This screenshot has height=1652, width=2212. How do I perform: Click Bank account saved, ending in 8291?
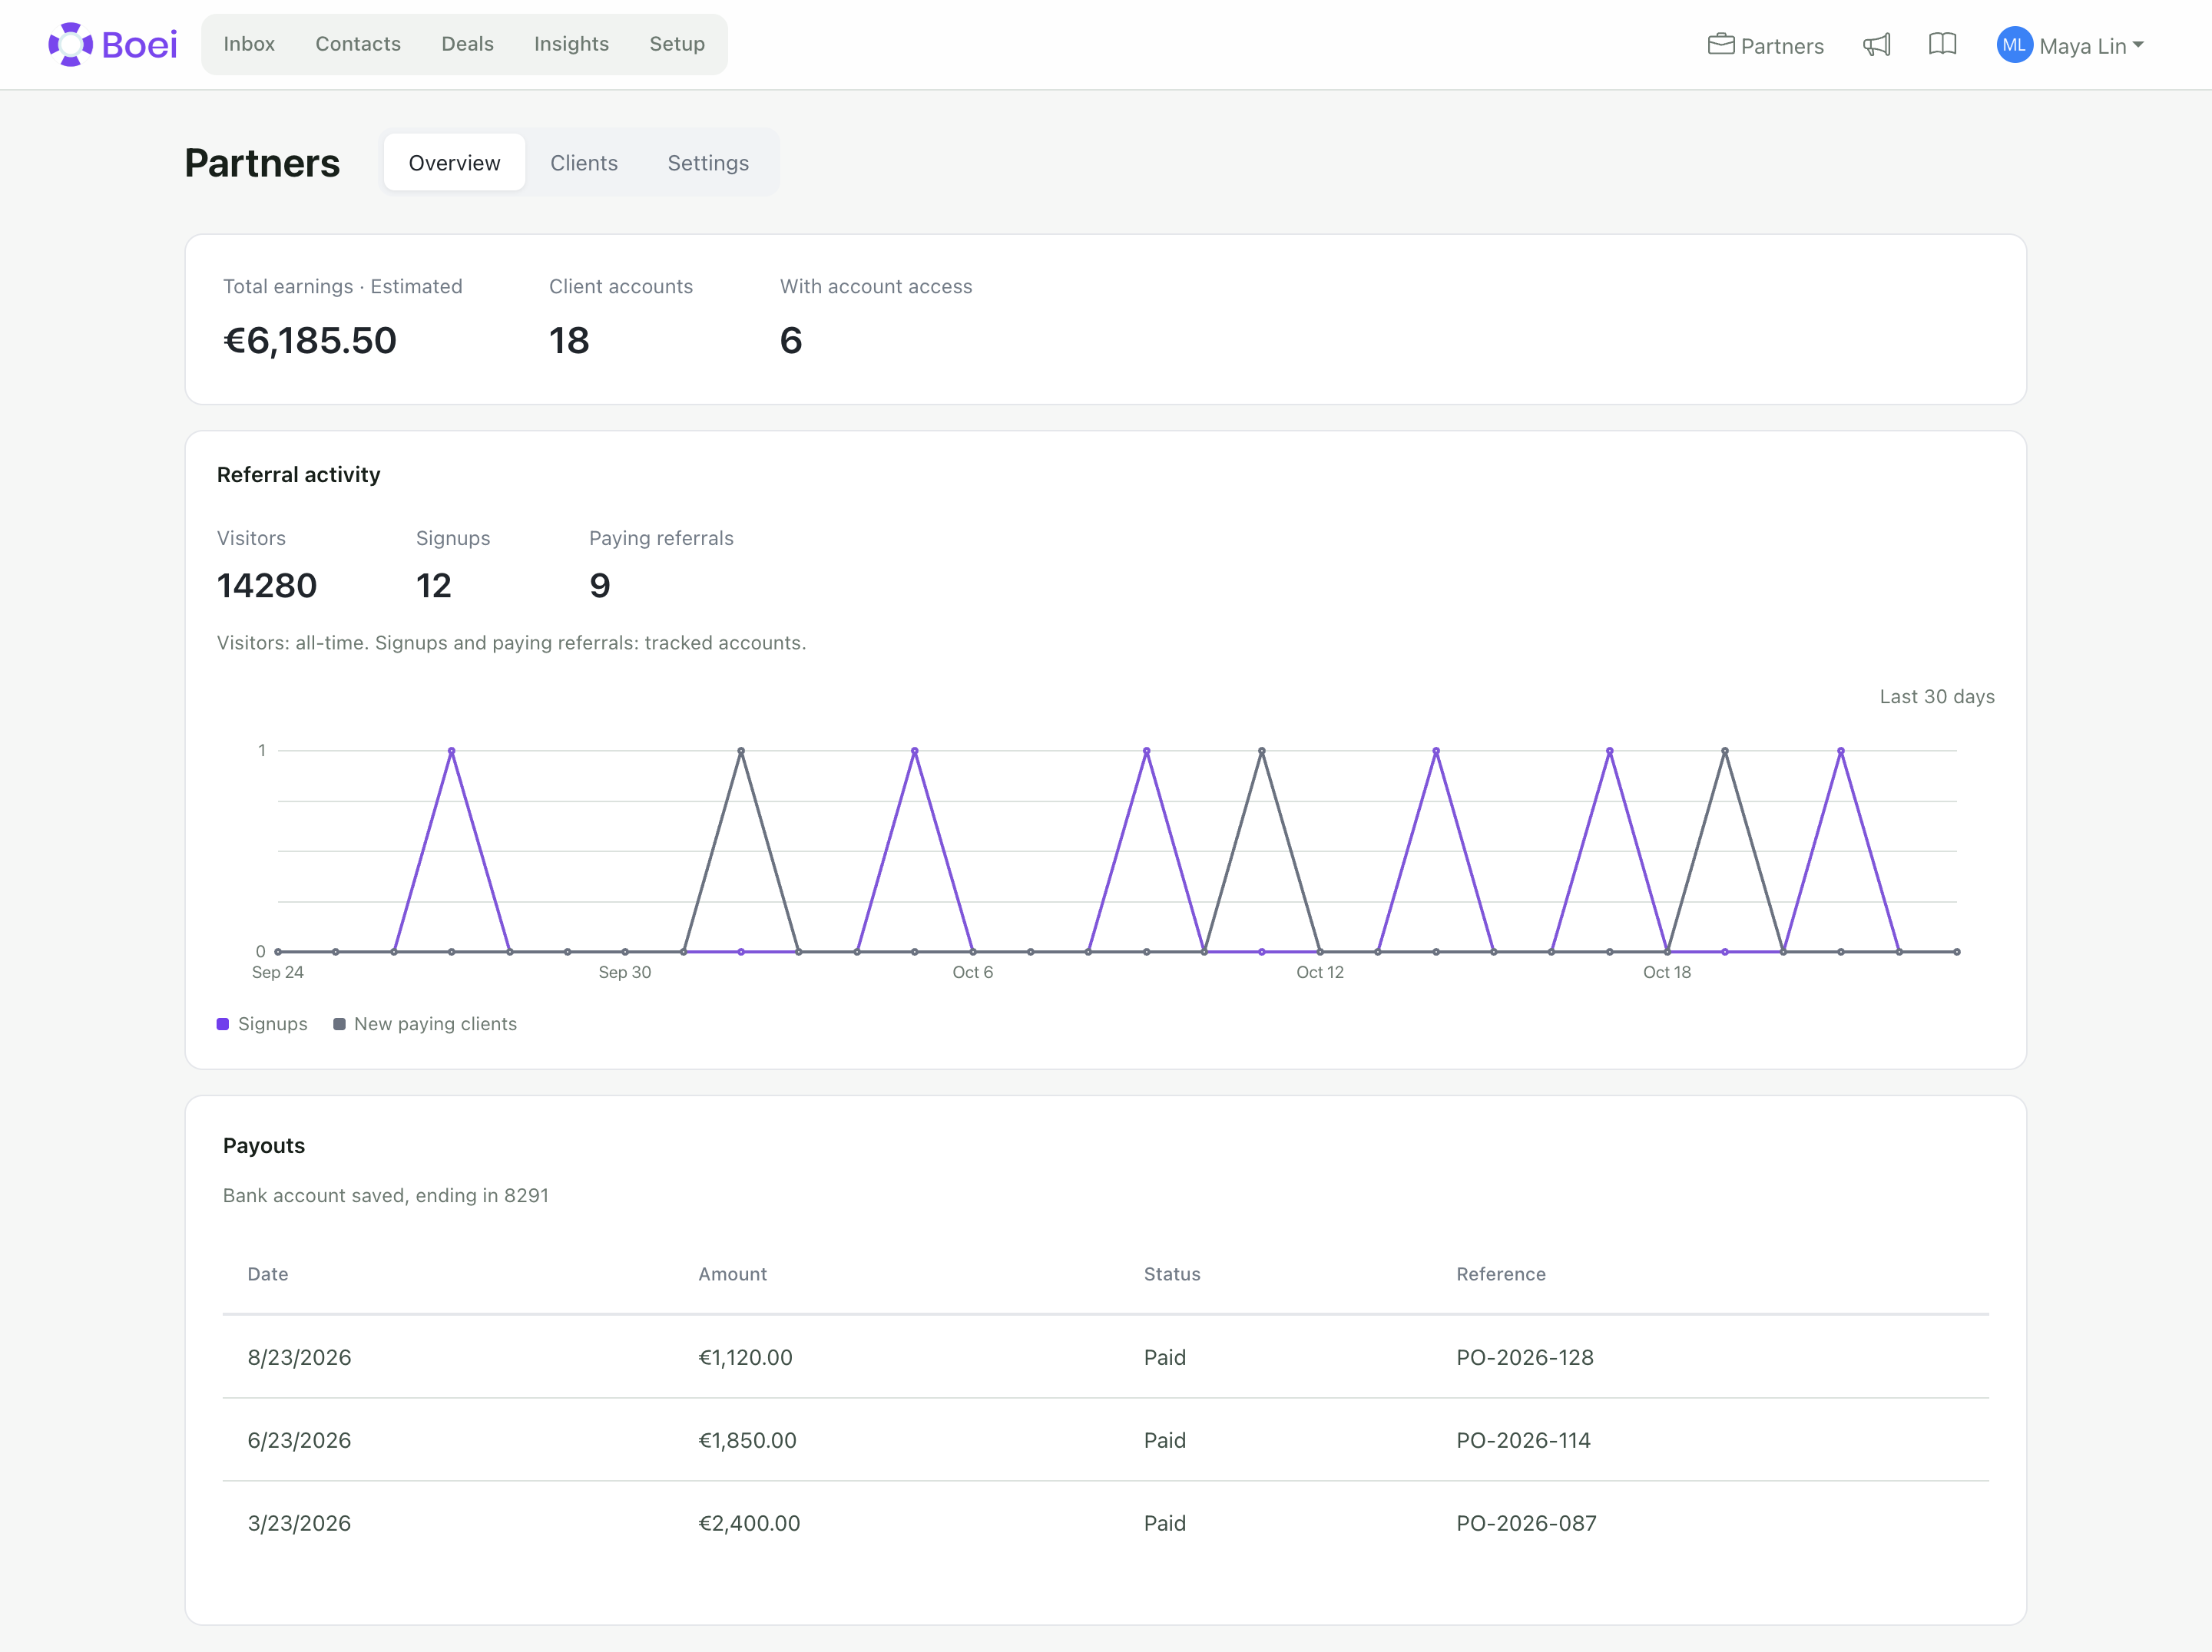(386, 1195)
